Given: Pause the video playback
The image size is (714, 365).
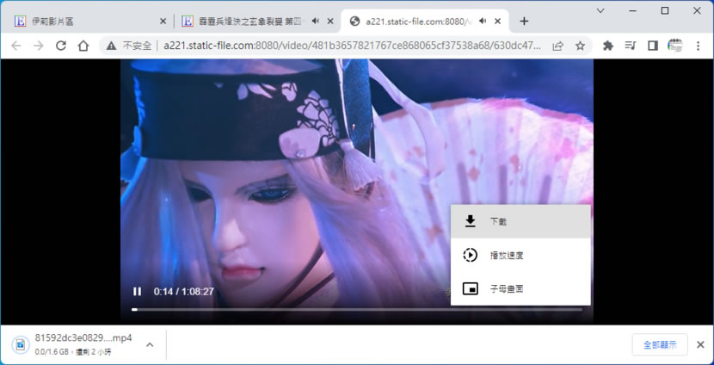Looking at the screenshot, I should (137, 292).
